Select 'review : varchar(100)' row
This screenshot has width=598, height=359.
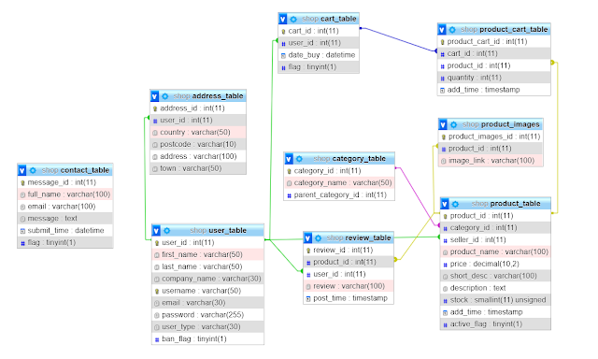pos(349,286)
